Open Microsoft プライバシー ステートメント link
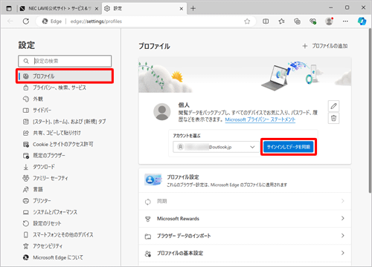 260,119
